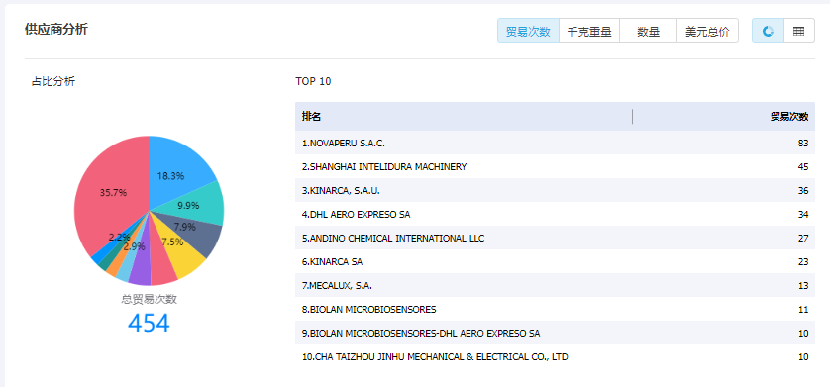Select the 美元总价 tab
This screenshot has width=830, height=387.
pos(708,32)
